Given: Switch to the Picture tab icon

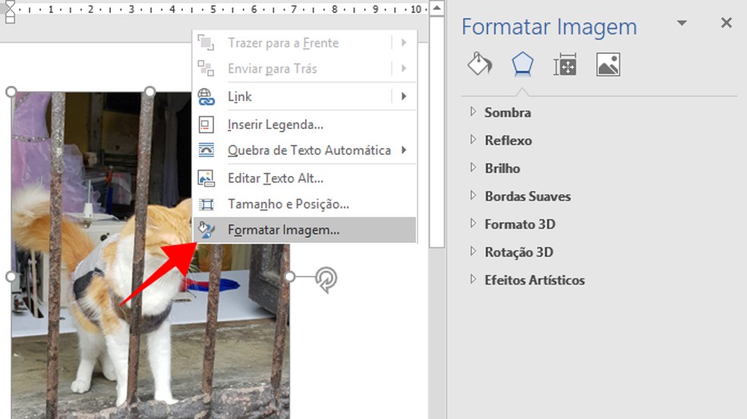Looking at the screenshot, I should (608, 65).
